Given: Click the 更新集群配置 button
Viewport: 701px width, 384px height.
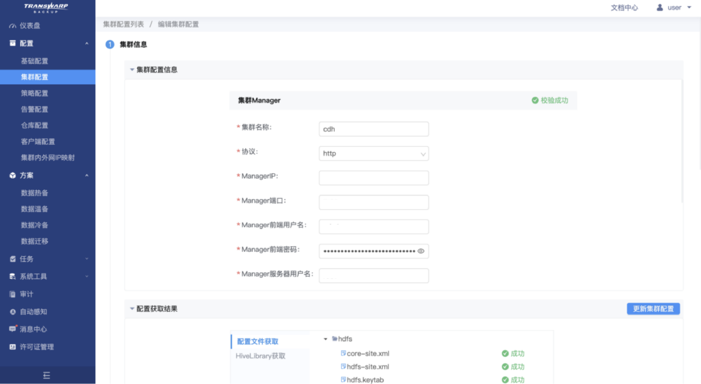Looking at the screenshot, I should click(x=653, y=309).
